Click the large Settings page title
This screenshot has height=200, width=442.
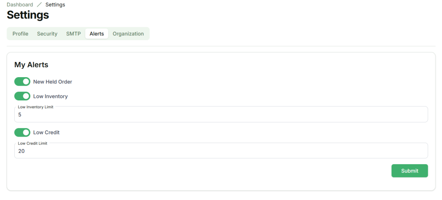point(28,15)
